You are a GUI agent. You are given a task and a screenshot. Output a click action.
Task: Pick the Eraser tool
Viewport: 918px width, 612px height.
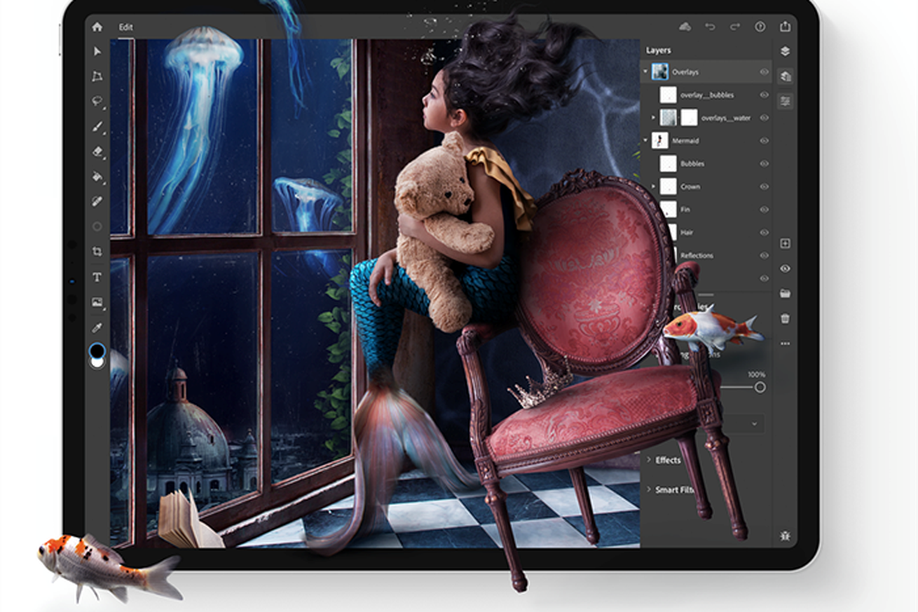[x=97, y=151]
